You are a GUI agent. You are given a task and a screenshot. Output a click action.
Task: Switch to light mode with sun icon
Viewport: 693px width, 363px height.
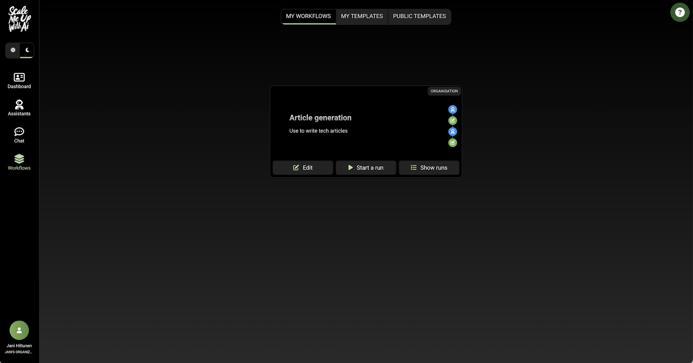pyautogui.click(x=13, y=50)
